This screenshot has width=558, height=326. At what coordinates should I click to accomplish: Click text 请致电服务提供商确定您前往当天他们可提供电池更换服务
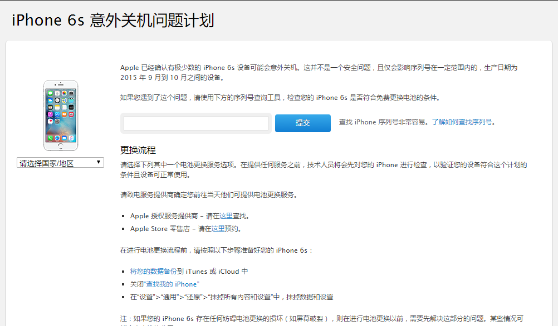[208, 195]
